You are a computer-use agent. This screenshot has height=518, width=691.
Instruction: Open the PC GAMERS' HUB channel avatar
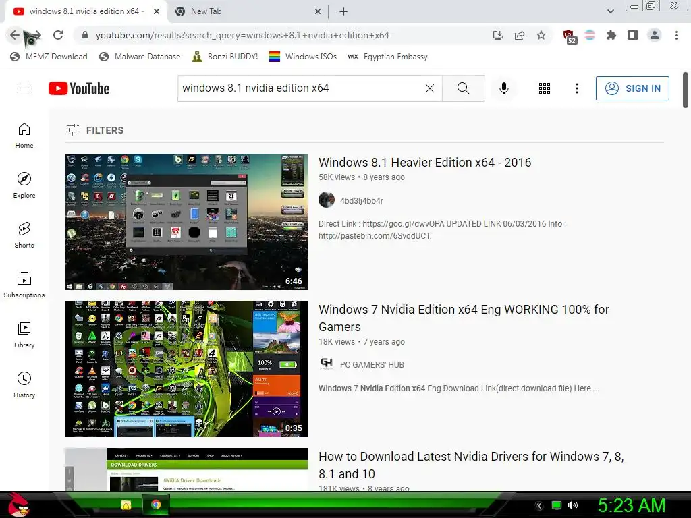(327, 364)
